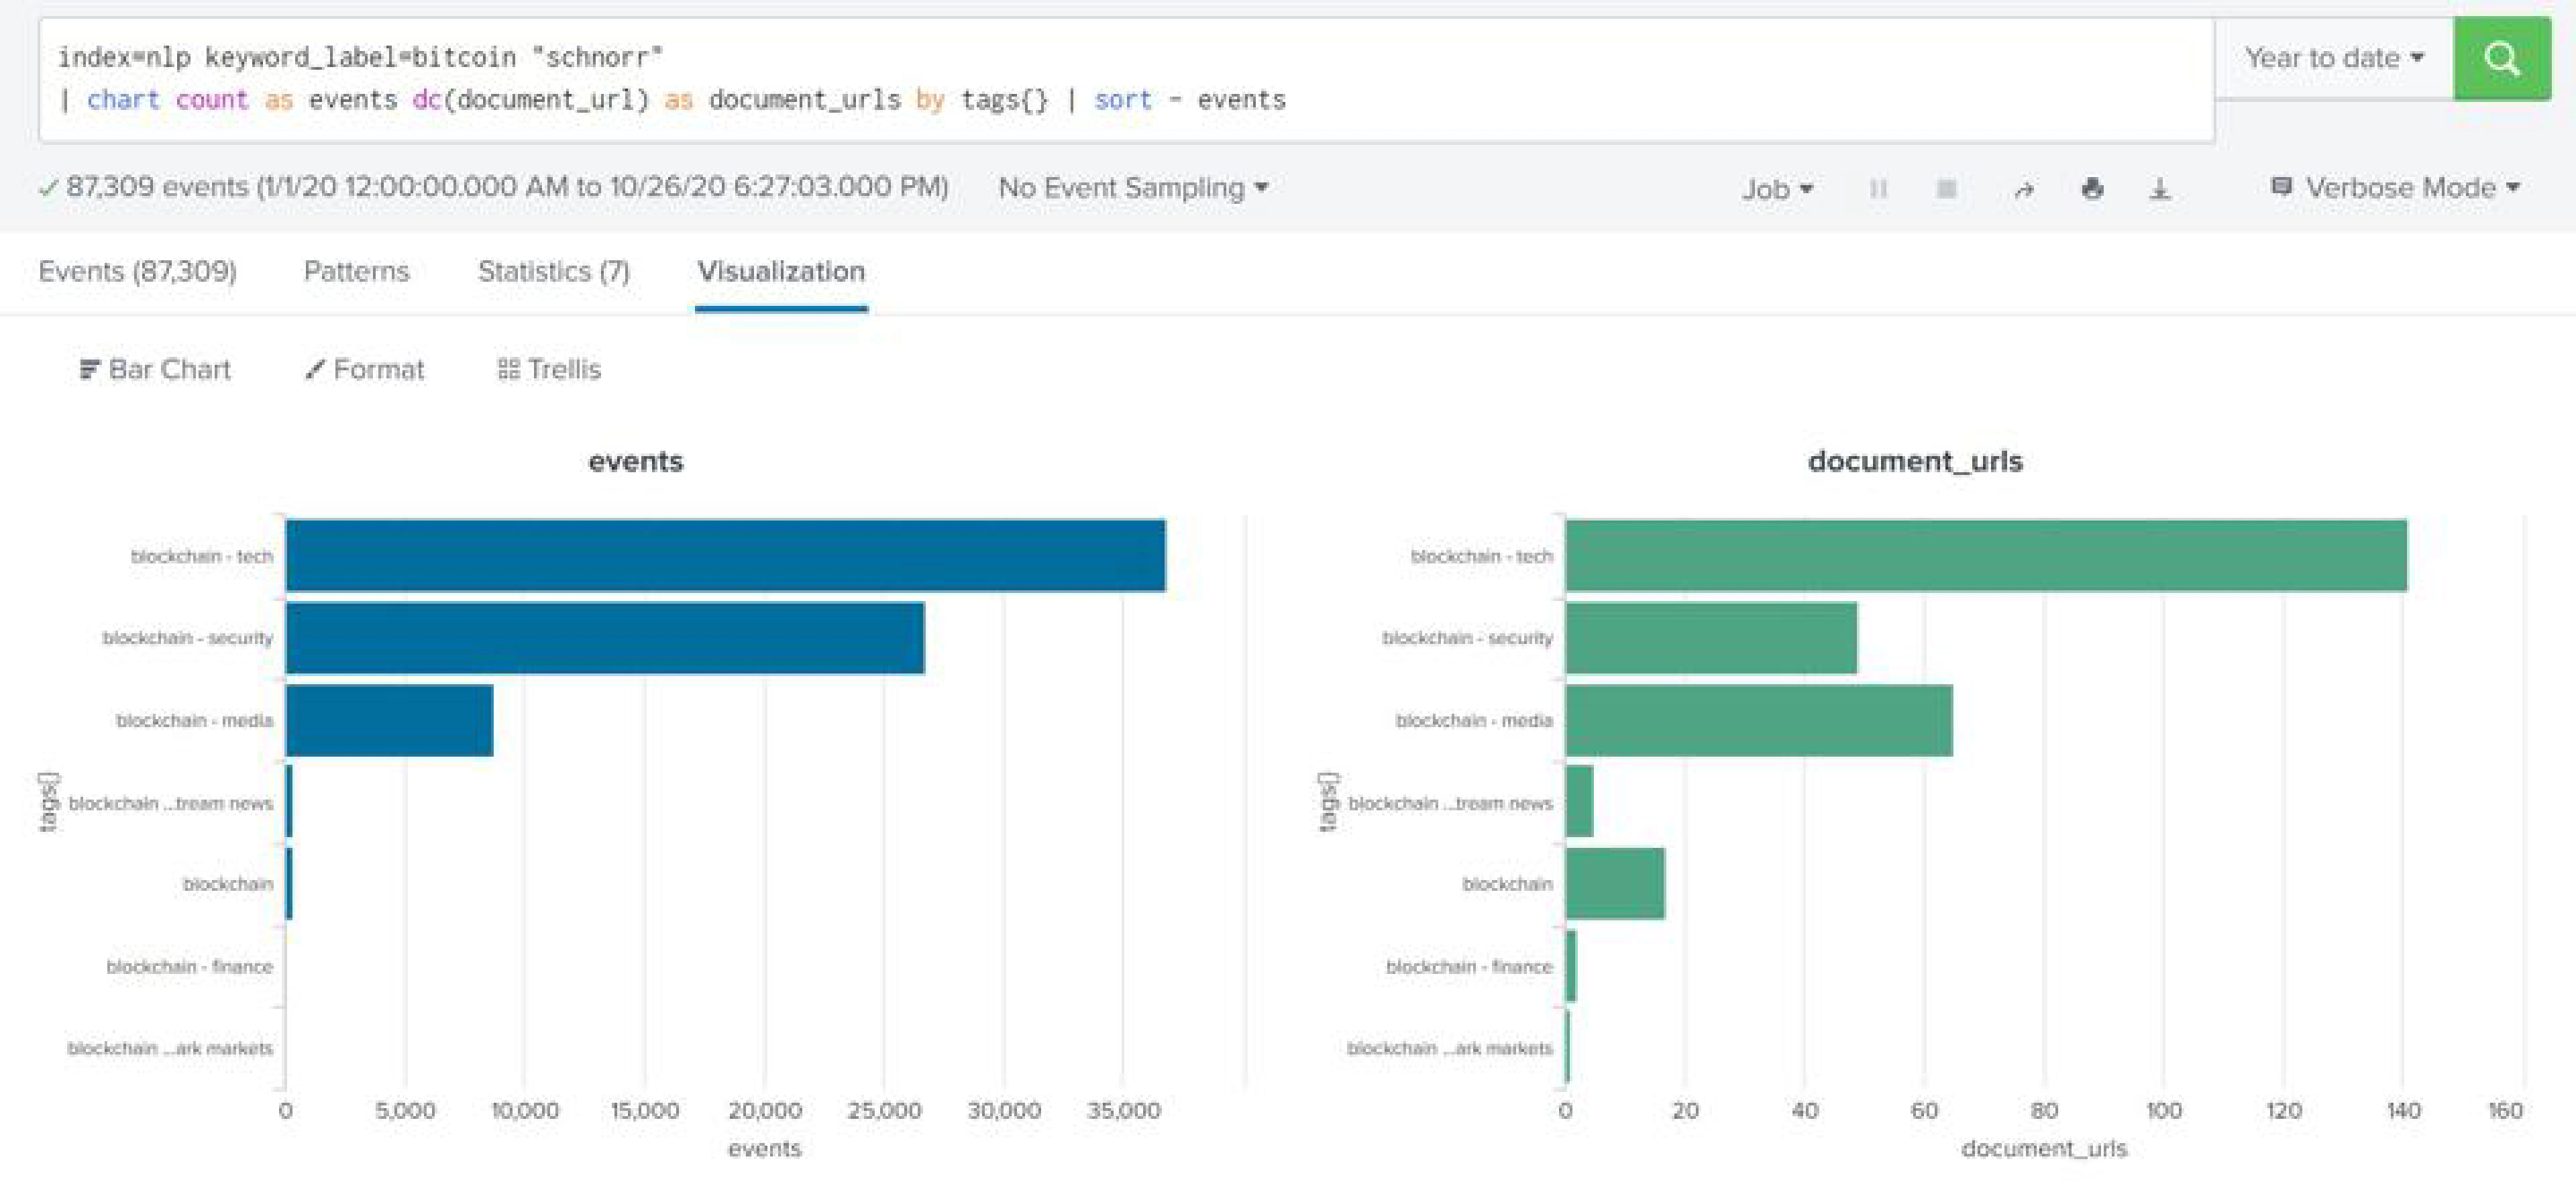Viewport: 2576px width, 1194px height.
Task: Run the search with the green magnifier button
Action: click(x=2501, y=58)
